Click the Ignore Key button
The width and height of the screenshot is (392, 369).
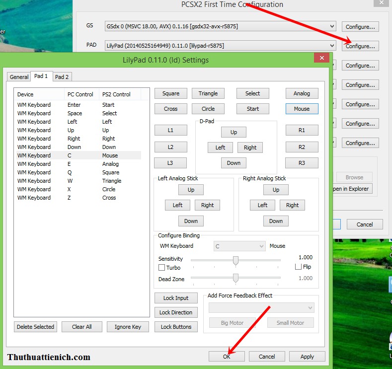coord(128,327)
